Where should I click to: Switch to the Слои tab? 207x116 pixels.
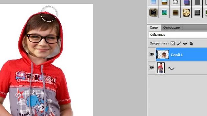(x=154, y=28)
